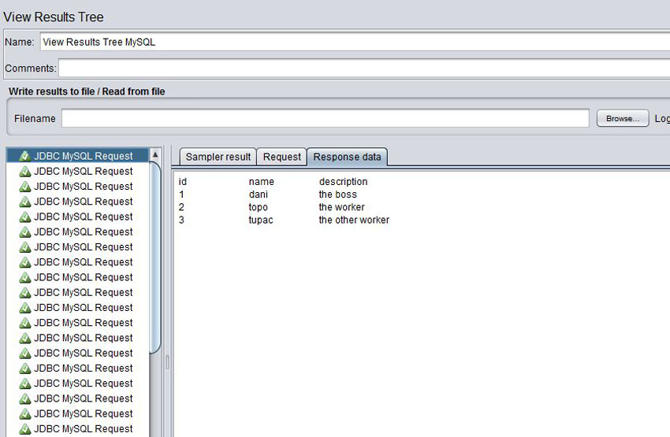Click the results list vertical scrollbar thumb
This screenshot has height=437, width=670.
155,252
